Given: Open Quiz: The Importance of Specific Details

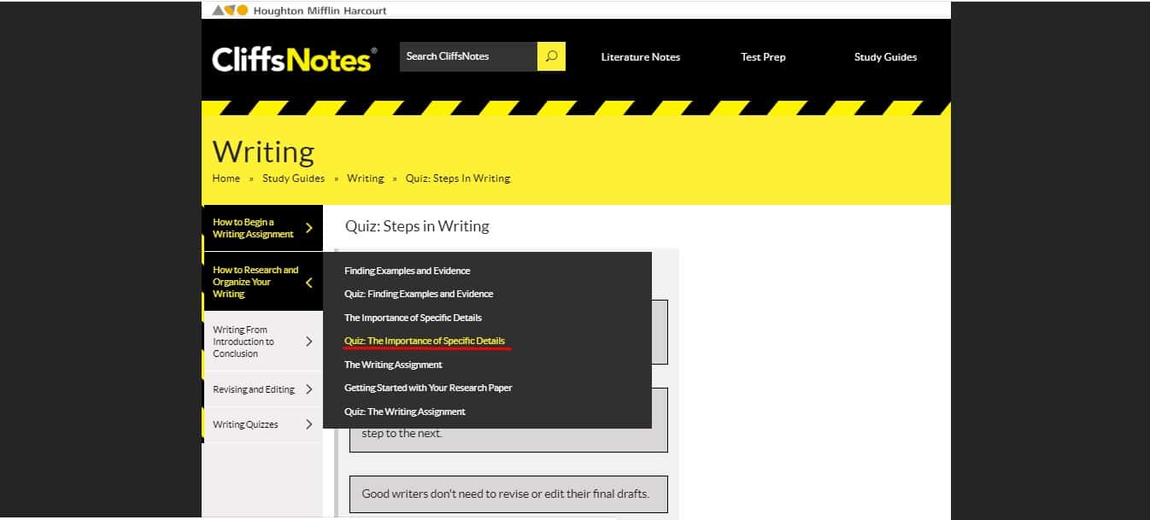Looking at the screenshot, I should (425, 341).
